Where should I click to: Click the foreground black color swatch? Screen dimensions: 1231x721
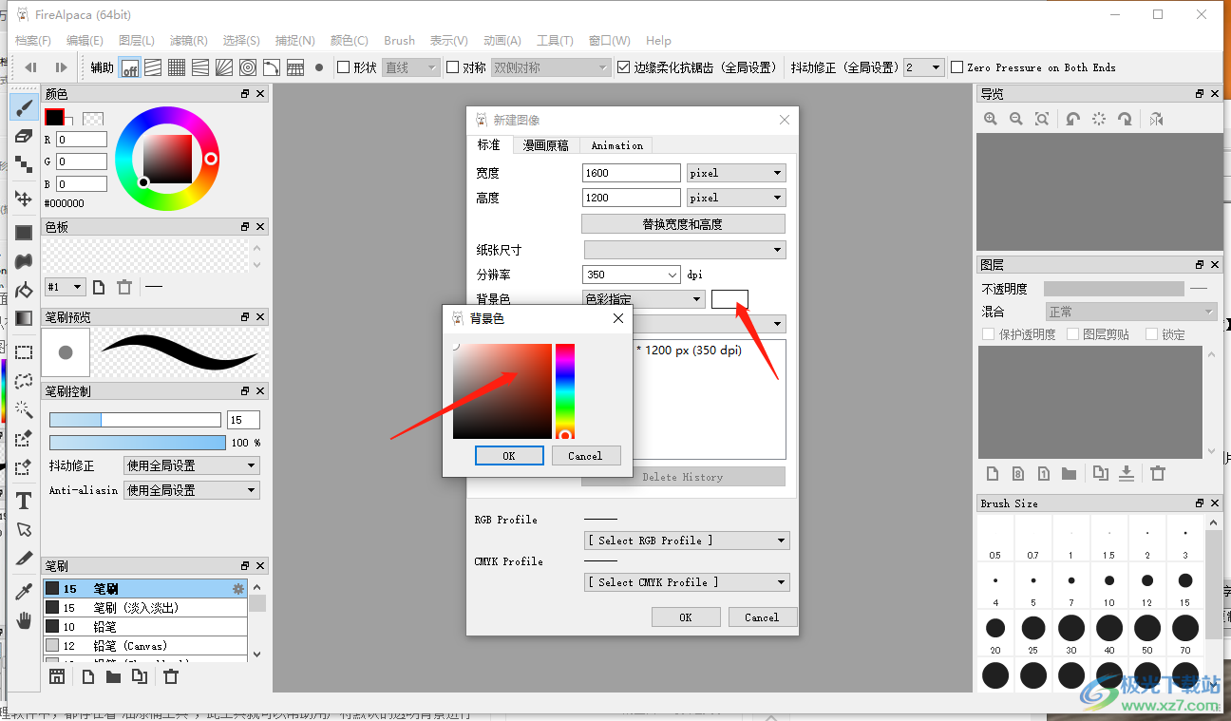pyautogui.click(x=54, y=117)
